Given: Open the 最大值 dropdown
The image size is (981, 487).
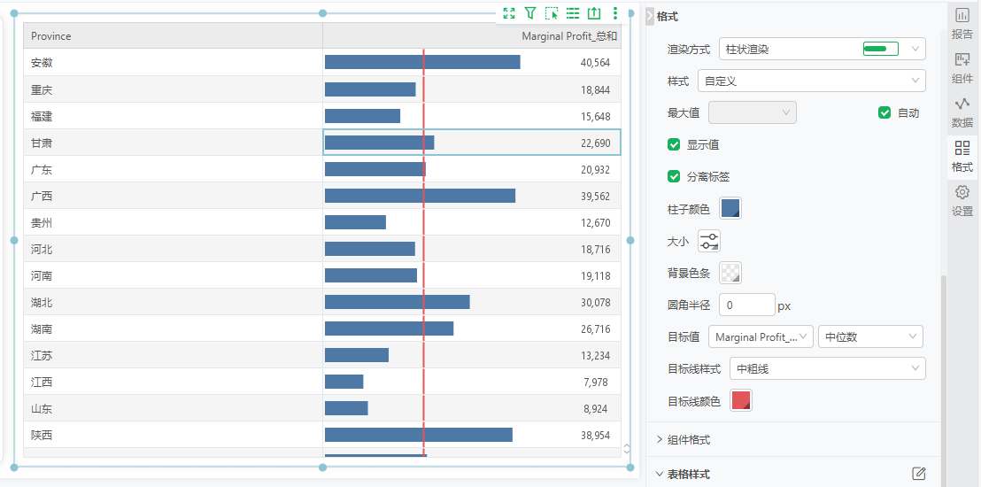Looking at the screenshot, I should click(753, 112).
